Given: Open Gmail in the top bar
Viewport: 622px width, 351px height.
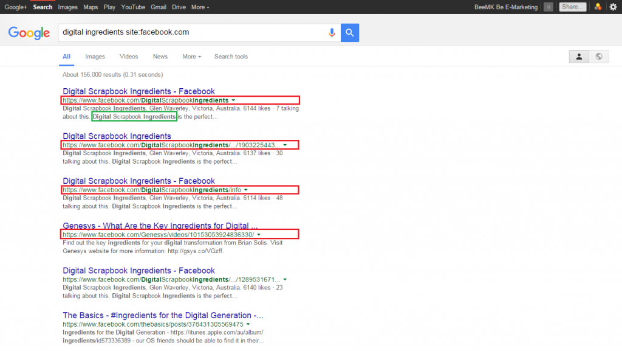Looking at the screenshot, I should pos(159,7).
